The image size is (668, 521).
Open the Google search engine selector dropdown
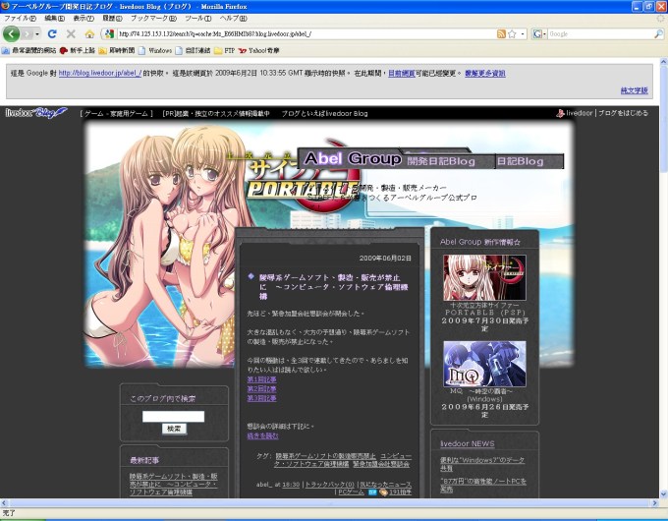(x=539, y=33)
